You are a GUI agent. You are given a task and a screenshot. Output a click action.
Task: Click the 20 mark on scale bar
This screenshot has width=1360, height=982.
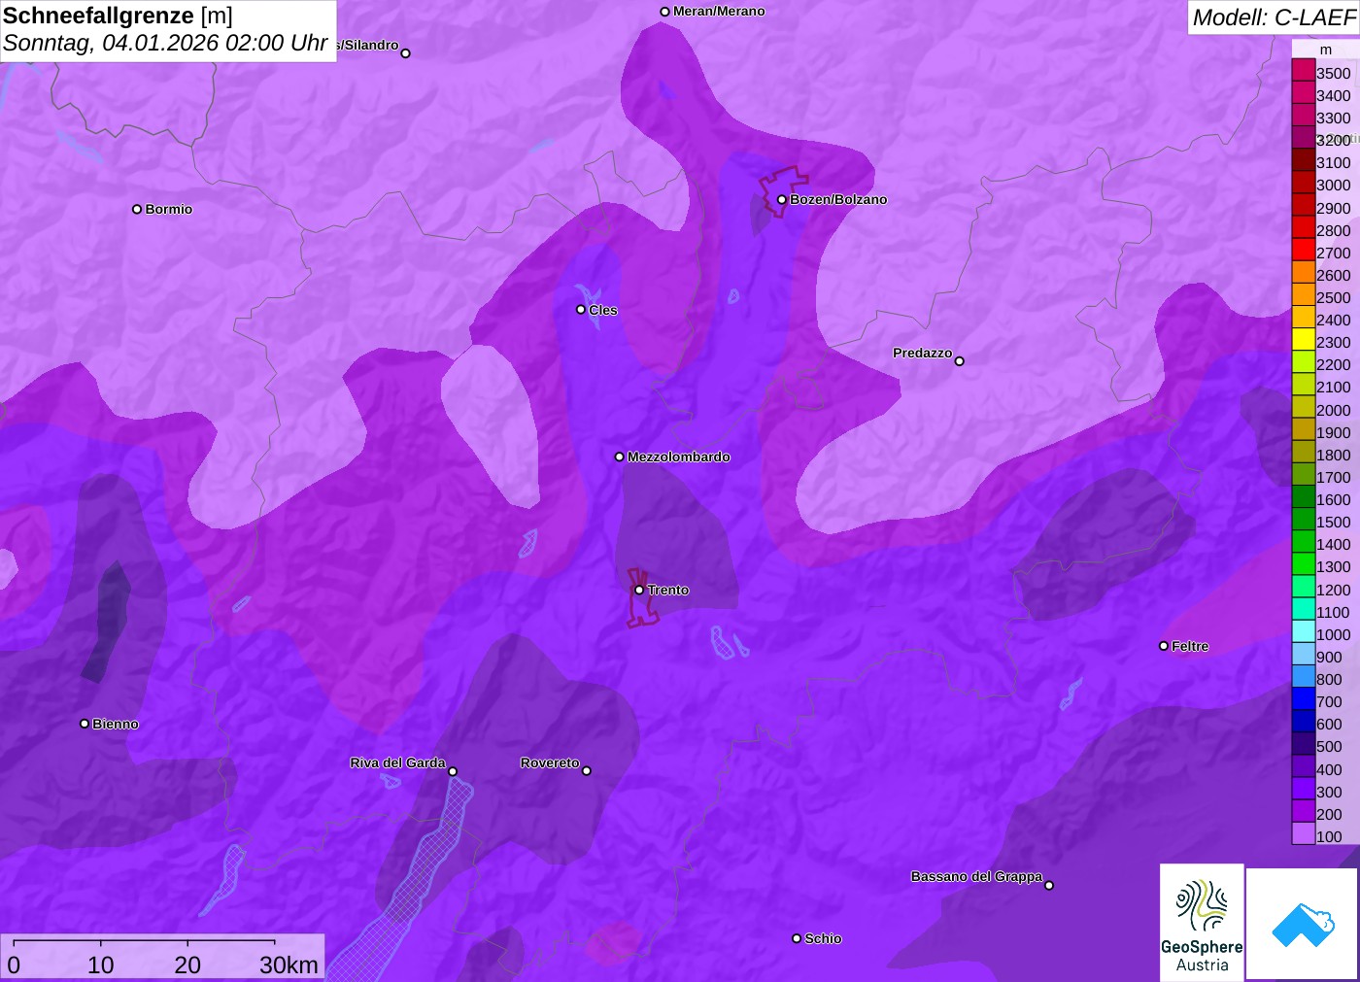tap(187, 965)
